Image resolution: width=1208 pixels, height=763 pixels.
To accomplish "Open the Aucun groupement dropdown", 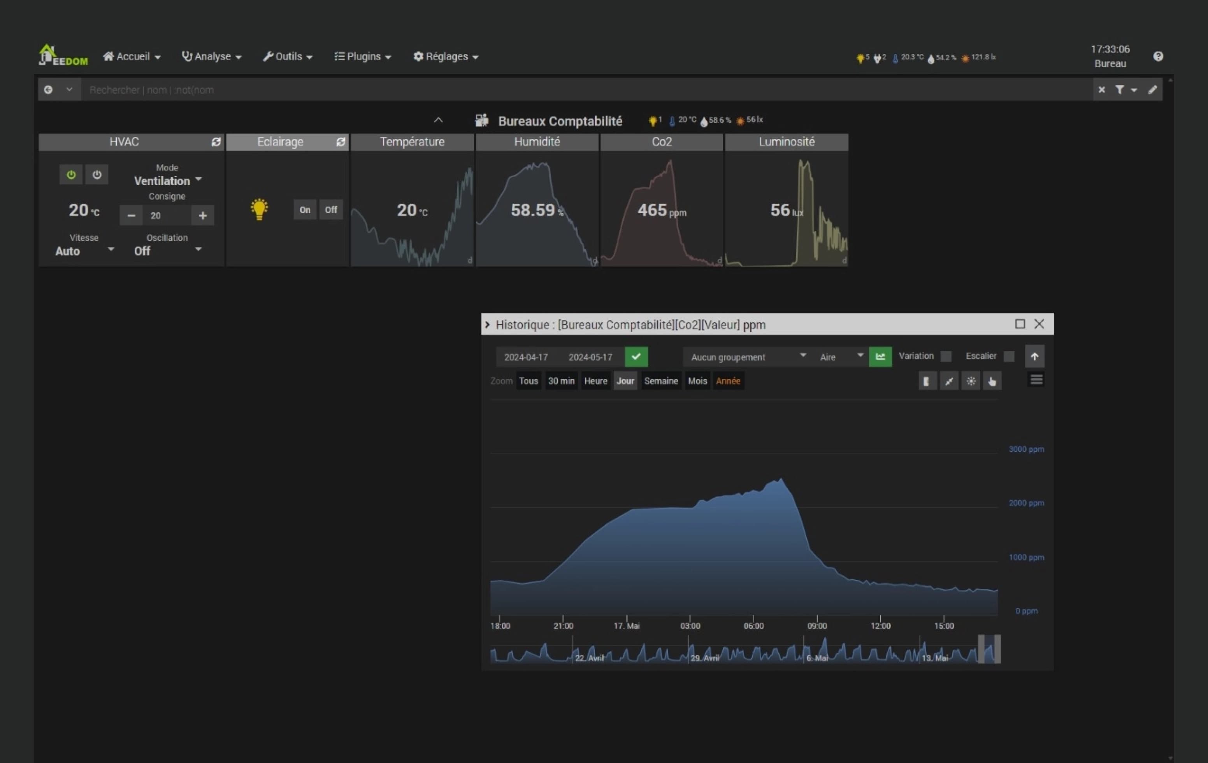I will point(748,357).
